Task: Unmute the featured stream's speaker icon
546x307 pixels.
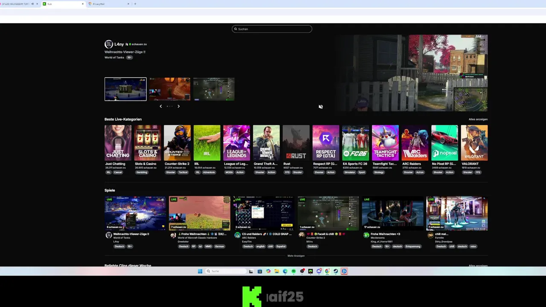Action: point(321,107)
